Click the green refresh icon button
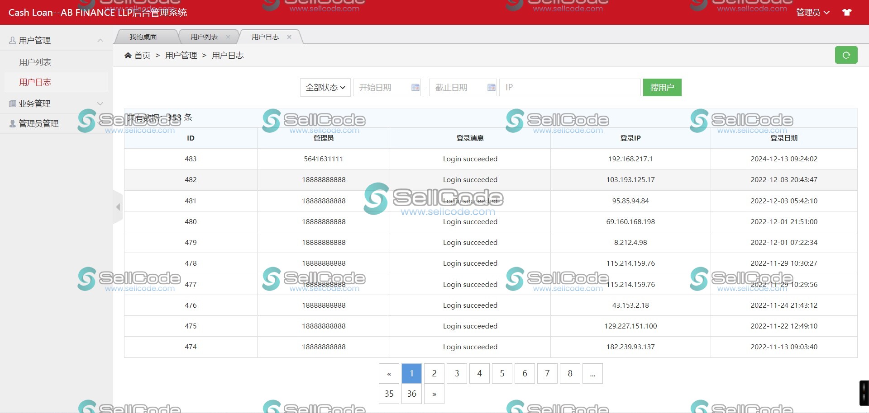 [x=845, y=55]
